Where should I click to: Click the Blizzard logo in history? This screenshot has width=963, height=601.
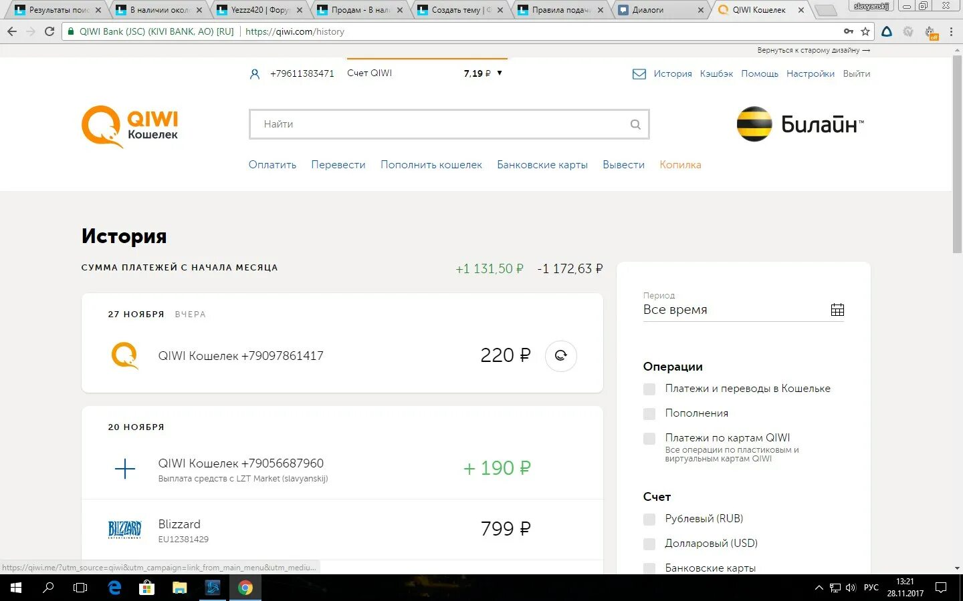tap(125, 530)
